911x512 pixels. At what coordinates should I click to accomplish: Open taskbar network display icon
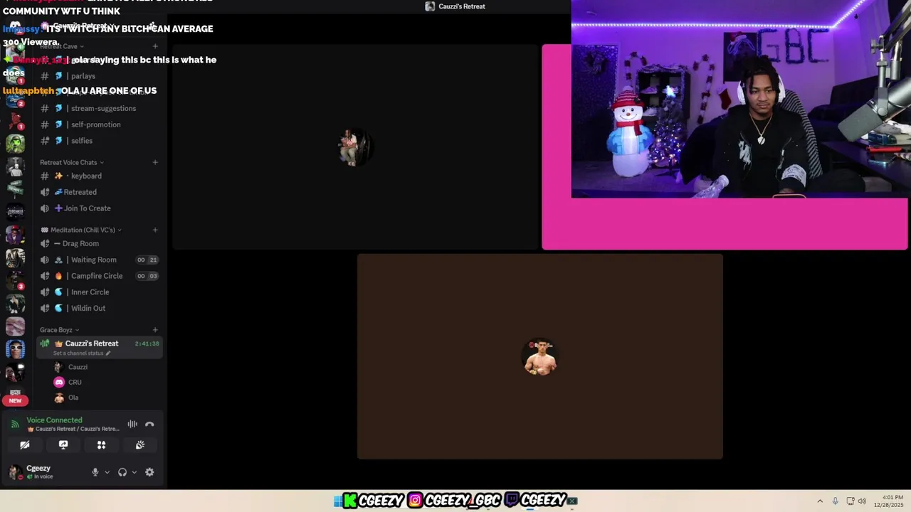pos(850,501)
